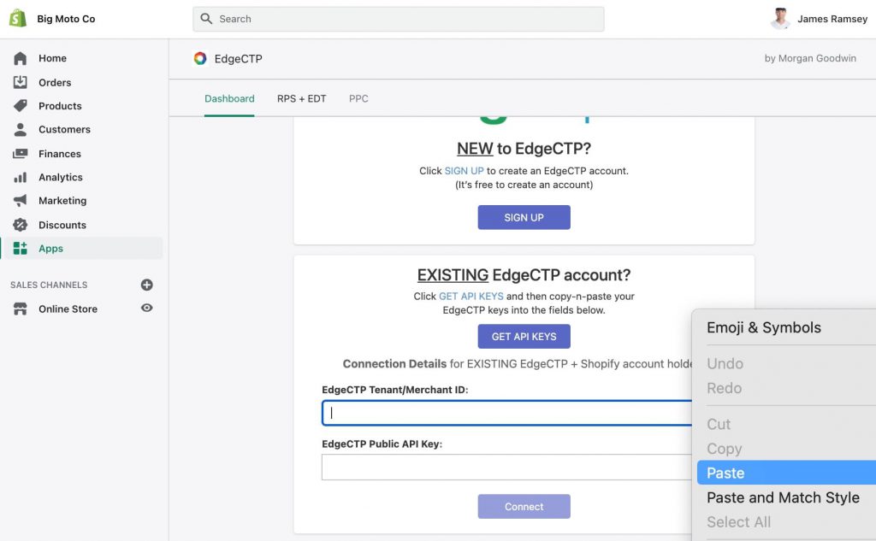Click the Discounts badge icon
The width and height of the screenshot is (876, 541).
pyautogui.click(x=21, y=225)
